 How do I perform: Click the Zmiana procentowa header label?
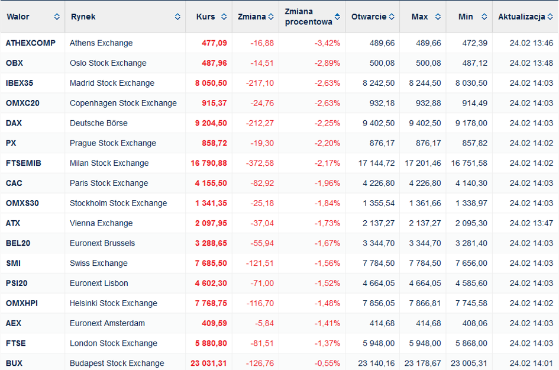pos(308,17)
